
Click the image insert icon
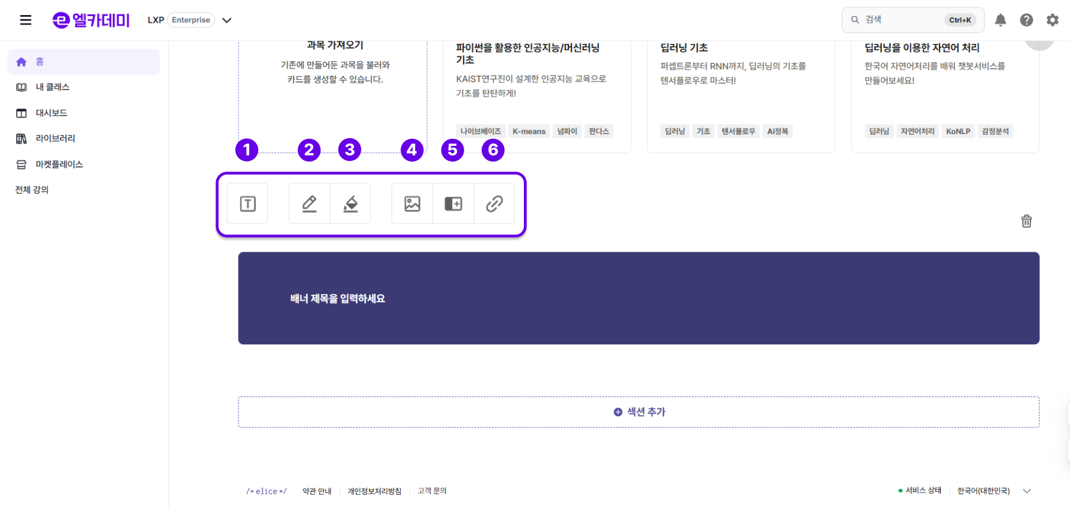point(412,204)
